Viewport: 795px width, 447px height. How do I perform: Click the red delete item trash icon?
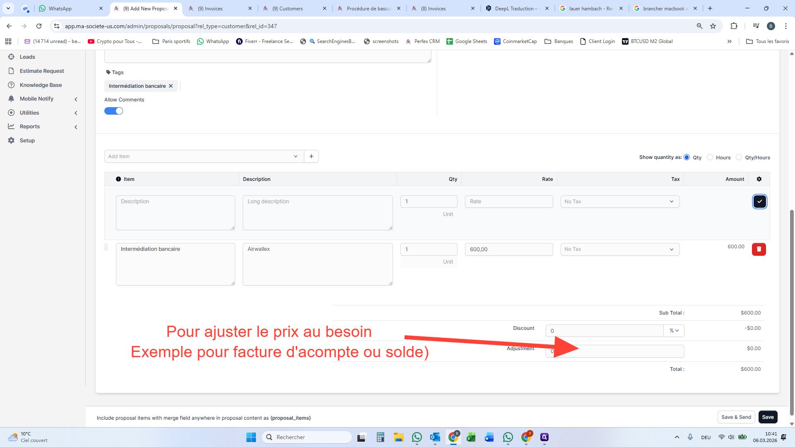click(x=759, y=249)
